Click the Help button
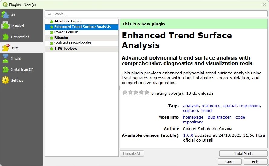The height and width of the screenshot is (166, 269). coord(255,162)
